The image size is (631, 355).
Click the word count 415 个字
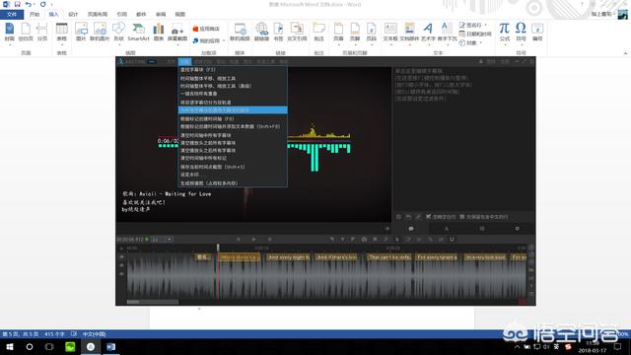[x=54, y=334]
